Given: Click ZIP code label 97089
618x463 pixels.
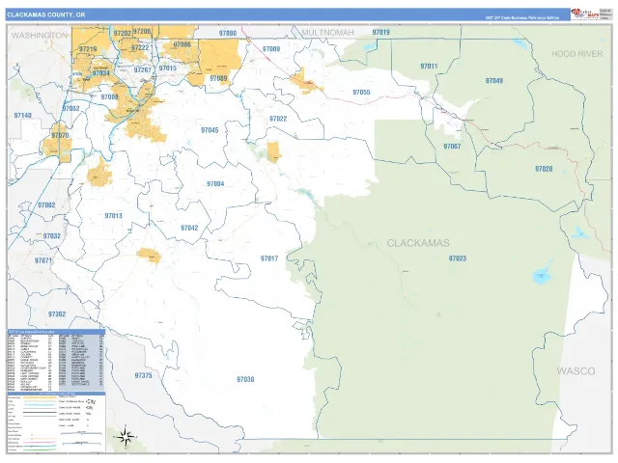Looking at the screenshot, I should pos(218,78).
